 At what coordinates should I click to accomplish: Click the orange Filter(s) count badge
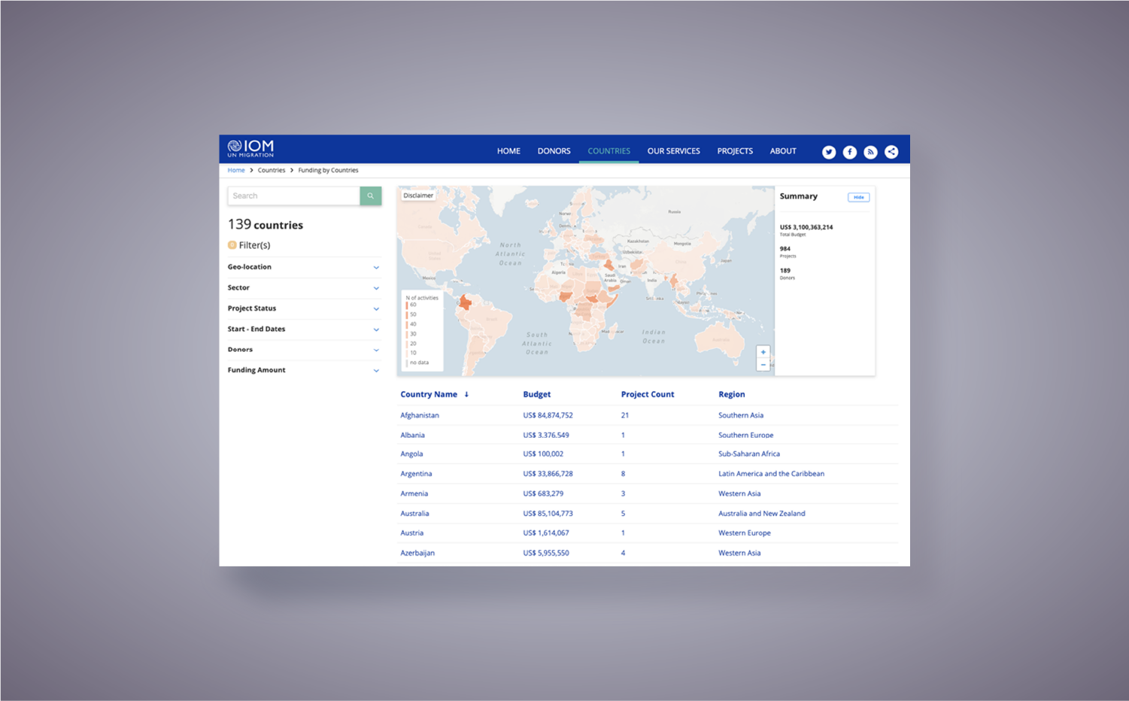(232, 245)
